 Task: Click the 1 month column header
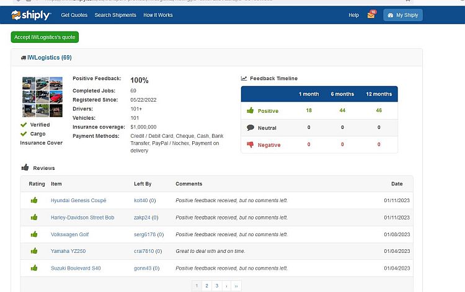tap(309, 94)
